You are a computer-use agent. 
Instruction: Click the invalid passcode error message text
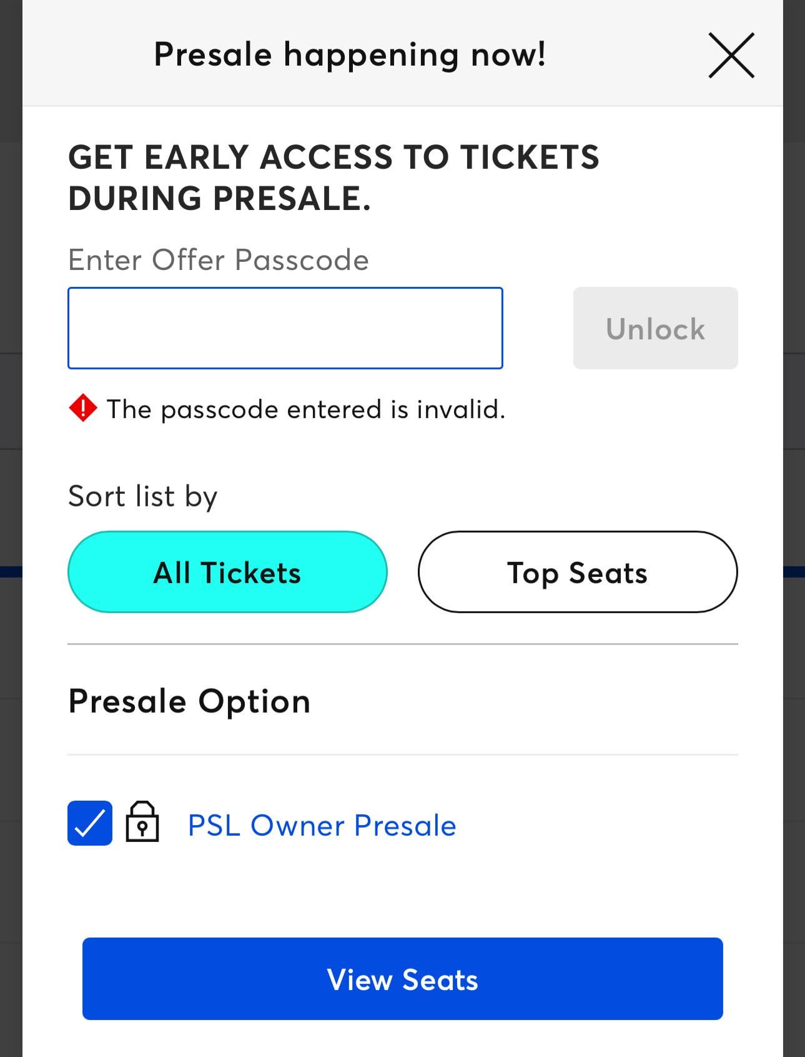[x=306, y=409]
